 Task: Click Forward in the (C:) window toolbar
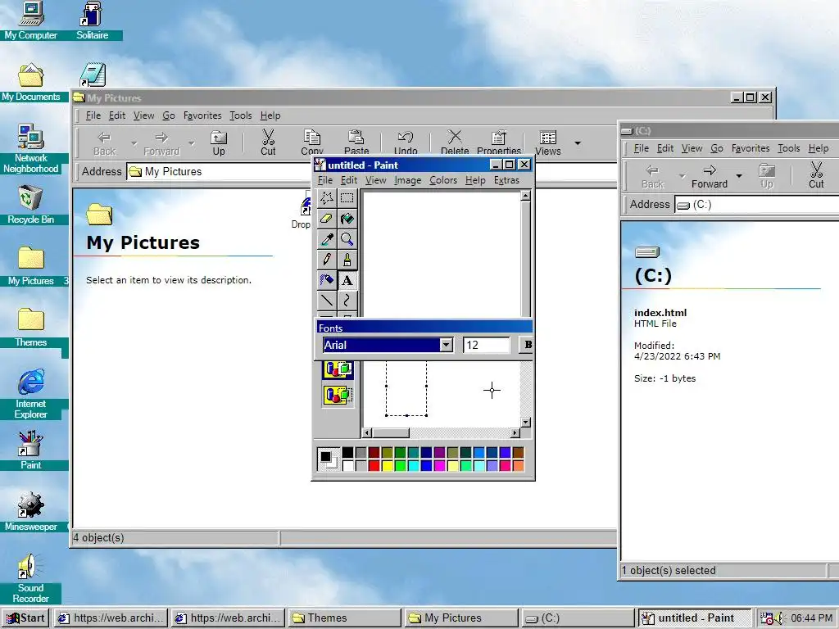tap(710, 175)
